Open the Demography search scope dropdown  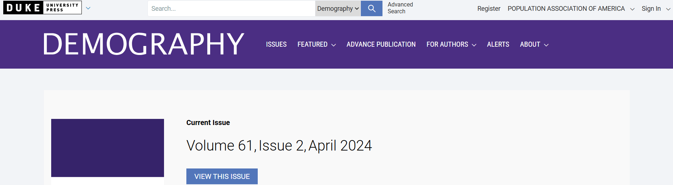(338, 8)
